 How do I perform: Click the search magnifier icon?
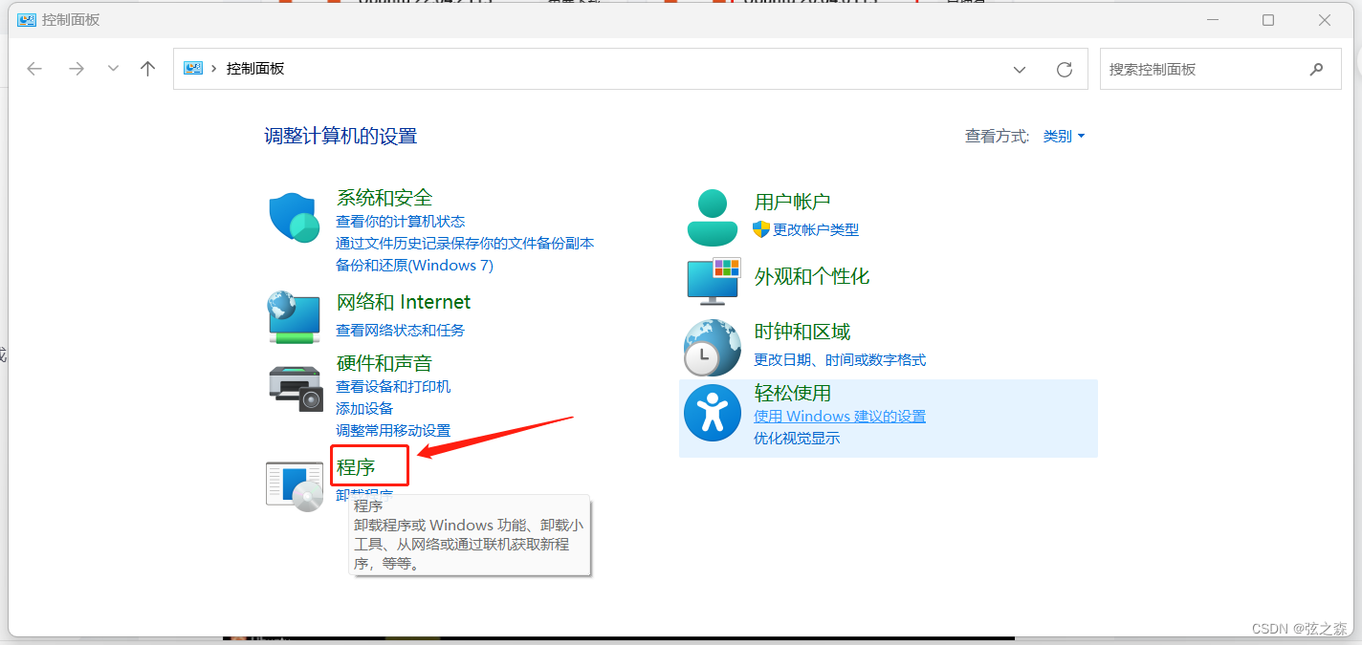(x=1317, y=69)
